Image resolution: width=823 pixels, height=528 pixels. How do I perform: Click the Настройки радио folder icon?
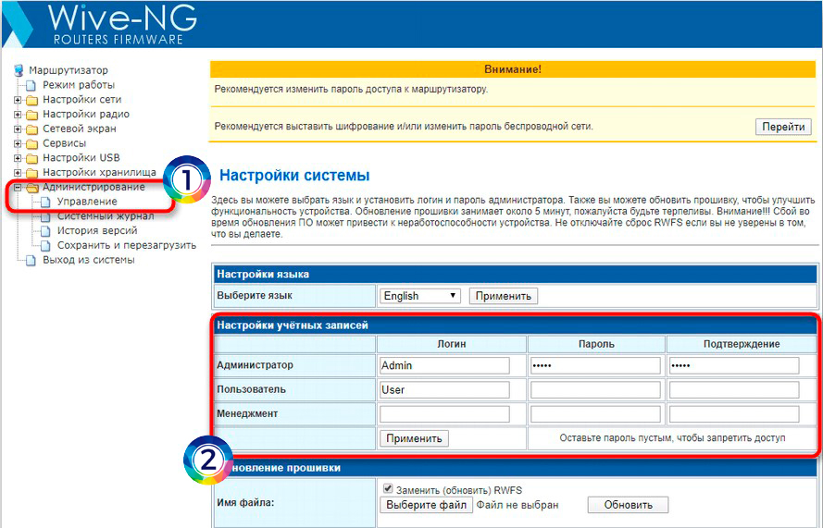coord(32,115)
